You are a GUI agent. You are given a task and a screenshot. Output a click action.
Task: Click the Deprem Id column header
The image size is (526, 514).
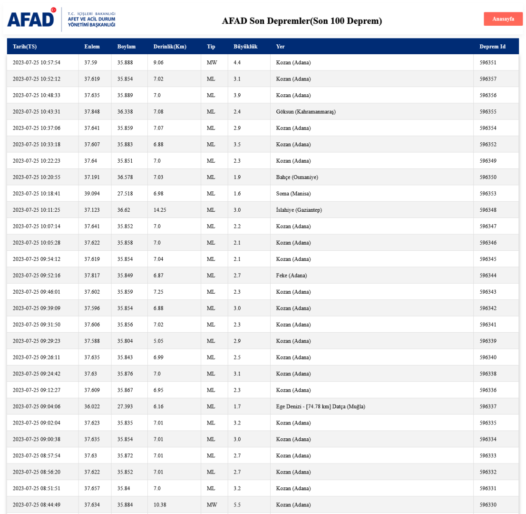point(492,47)
